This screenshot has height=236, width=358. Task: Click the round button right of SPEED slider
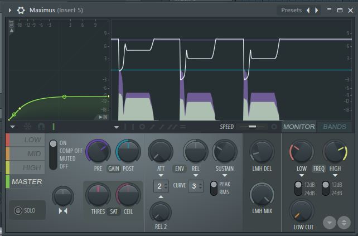click(274, 127)
